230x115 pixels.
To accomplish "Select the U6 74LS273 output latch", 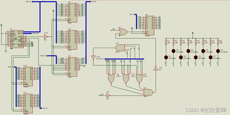I will point(150,26).
